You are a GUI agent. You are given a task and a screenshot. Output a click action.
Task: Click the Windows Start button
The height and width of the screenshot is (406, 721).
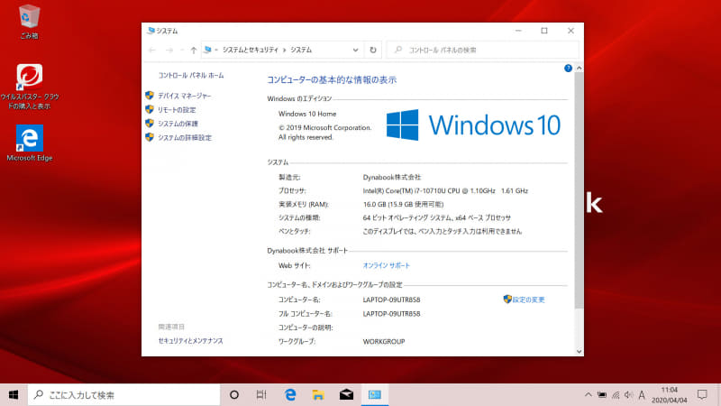click(x=14, y=395)
